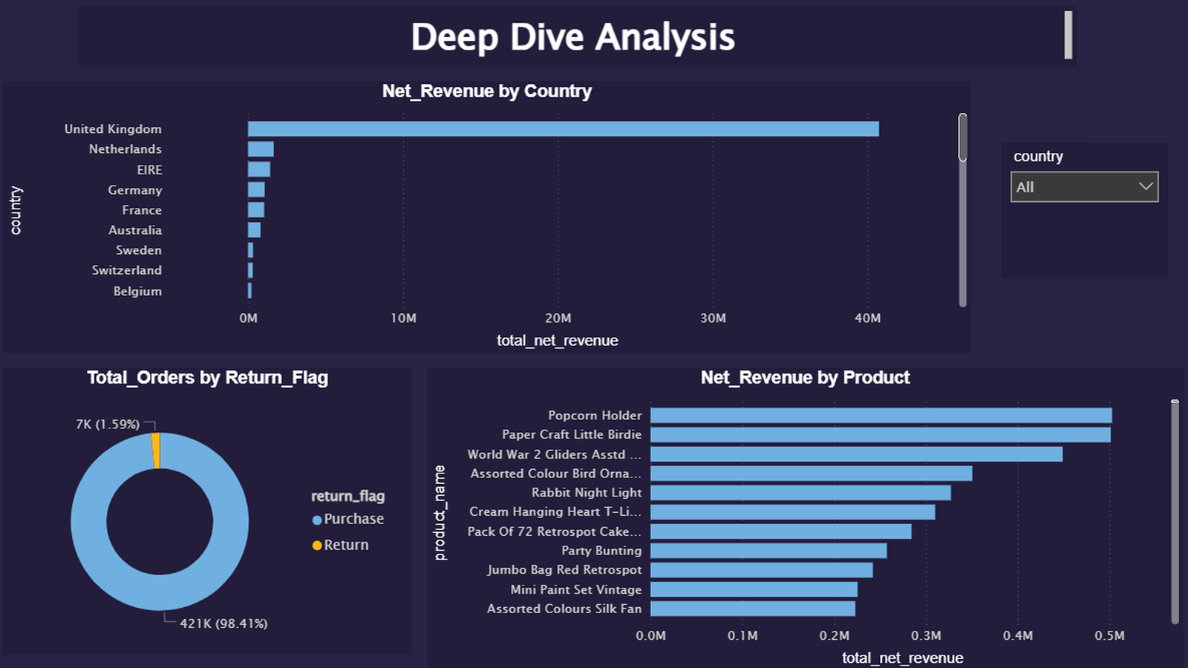Click the title box vertical scrollbar thumb

click(1068, 35)
